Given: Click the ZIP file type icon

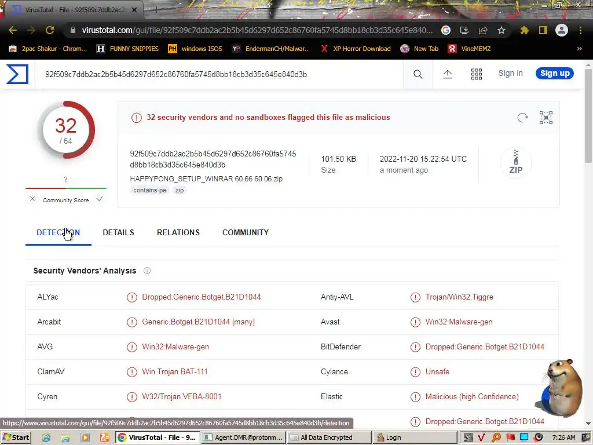Looking at the screenshot, I should (x=516, y=162).
